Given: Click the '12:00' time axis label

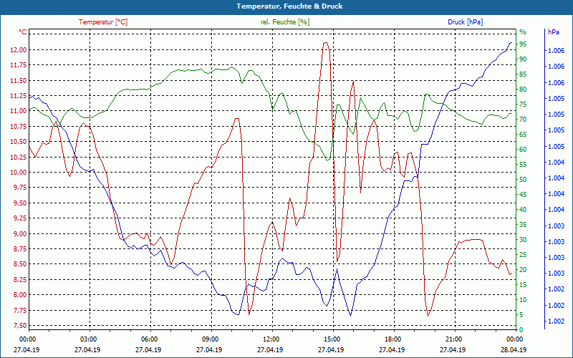Looking at the screenshot, I should coord(271,339).
